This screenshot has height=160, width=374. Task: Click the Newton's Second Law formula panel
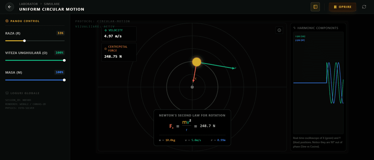point(192,127)
